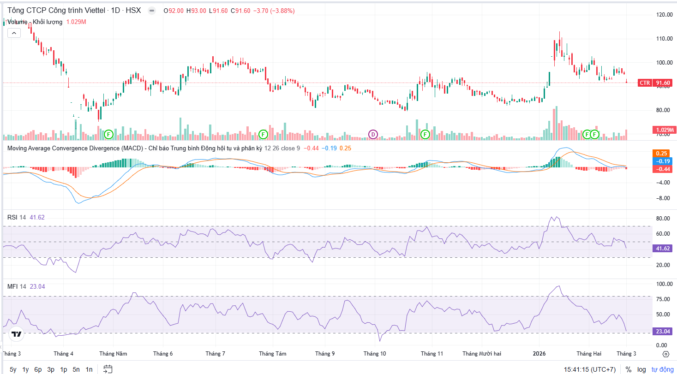Toggle the tự động auto scale
Screen dimensions: 677x374
[662, 369]
